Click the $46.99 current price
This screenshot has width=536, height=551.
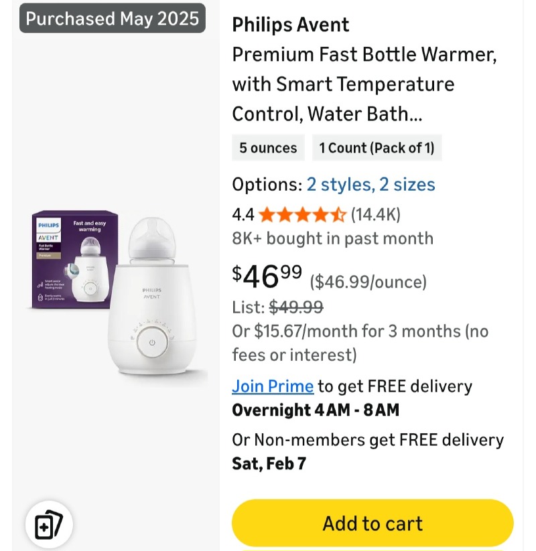pyautogui.click(x=267, y=275)
